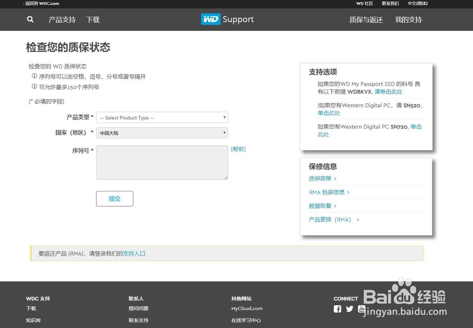The image size is (473, 328).
Task: Click inside the 序列号 text area
Action: pyautogui.click(x=162, y=163)
